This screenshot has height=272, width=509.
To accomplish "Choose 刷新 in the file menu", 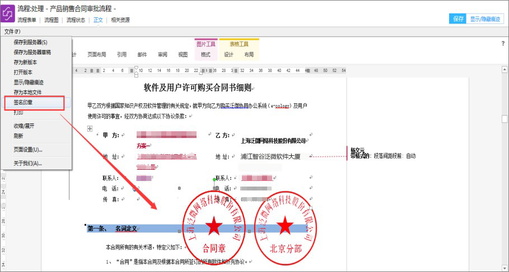I will pos(18,136).
